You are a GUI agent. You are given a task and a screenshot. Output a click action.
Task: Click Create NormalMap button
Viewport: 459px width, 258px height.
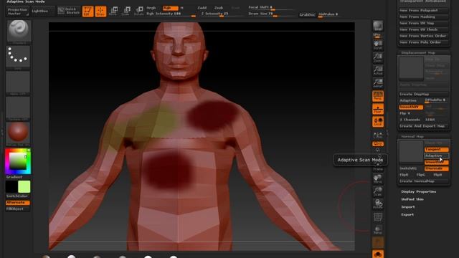[x=424, y=181]
